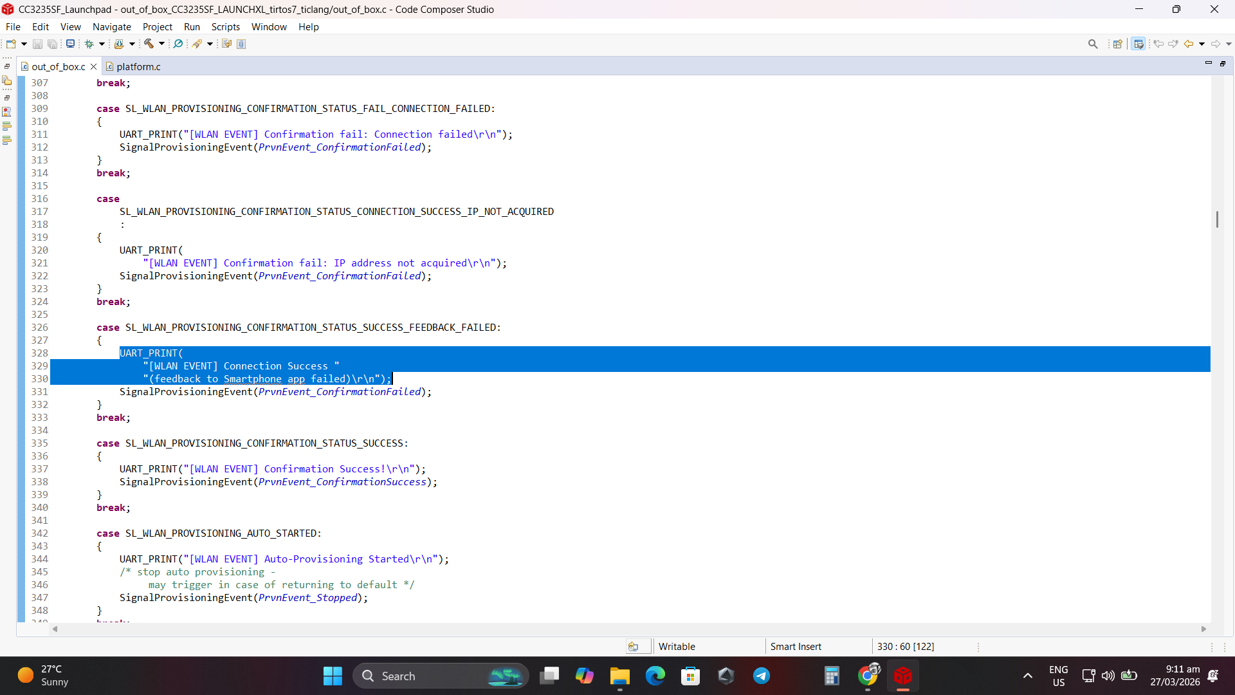This screenshot has height=695, width=1235.
Task: Toggle the CCS Edit perspective button
Action: point(1139,44)
